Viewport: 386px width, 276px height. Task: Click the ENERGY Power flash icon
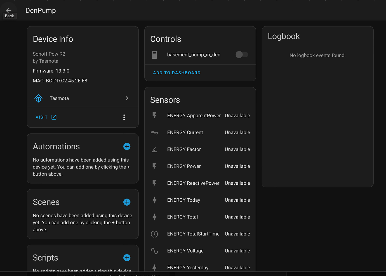pyautogui.click(x=154, y=166)
